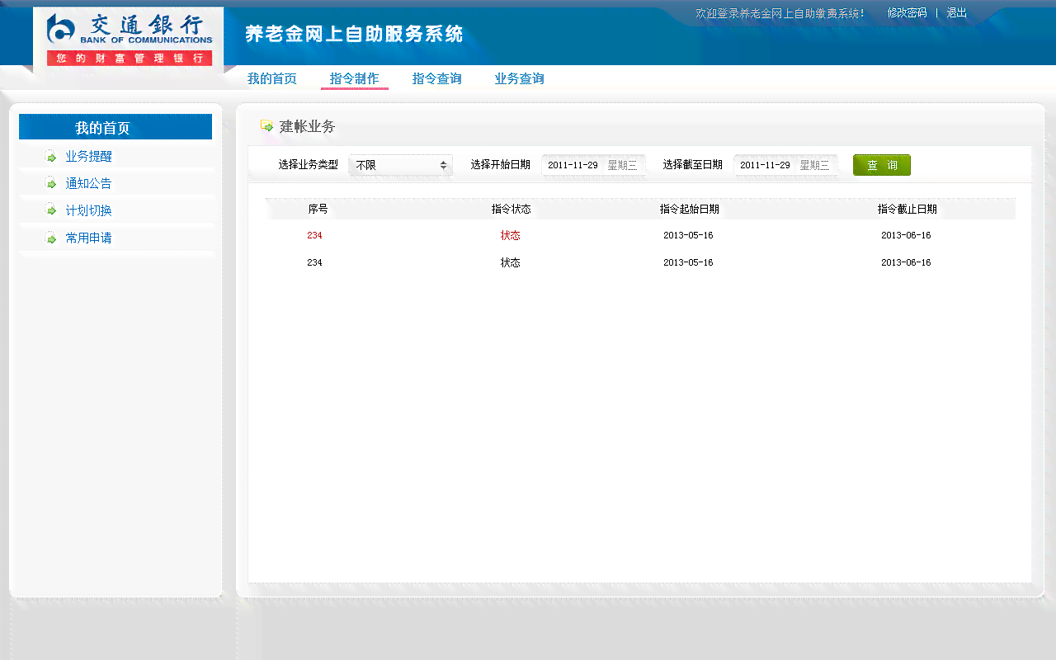Go to the 业务查询 tab

coord(520,79)
